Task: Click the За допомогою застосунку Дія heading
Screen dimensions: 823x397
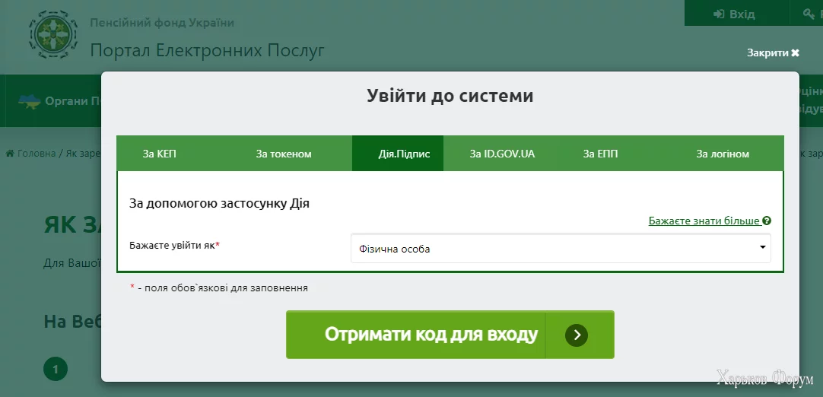Action: (219, 203)
